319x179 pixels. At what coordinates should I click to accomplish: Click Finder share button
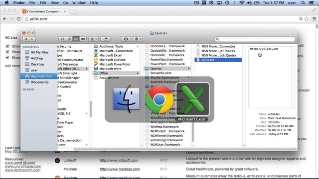[x=105, y=39]
